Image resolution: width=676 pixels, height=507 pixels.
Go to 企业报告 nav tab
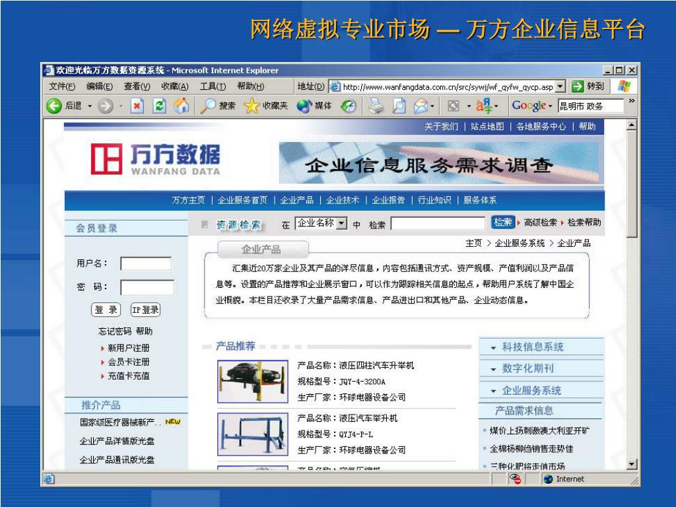point(388,200)
